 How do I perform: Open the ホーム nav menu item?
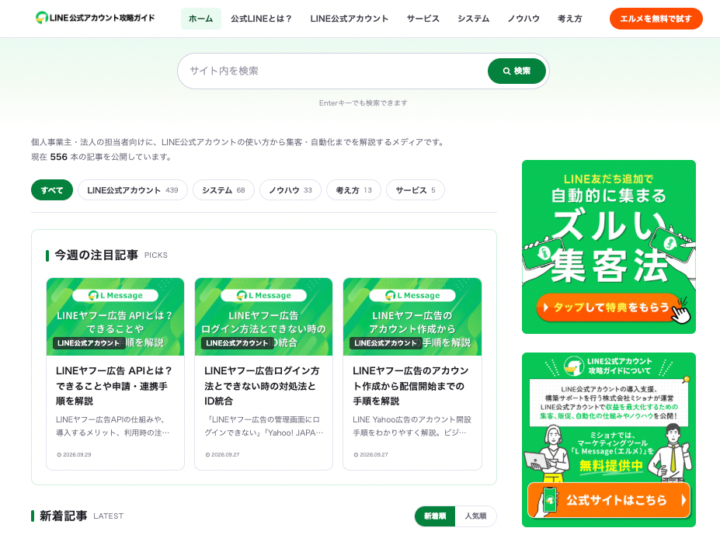[x=200, y=19]
